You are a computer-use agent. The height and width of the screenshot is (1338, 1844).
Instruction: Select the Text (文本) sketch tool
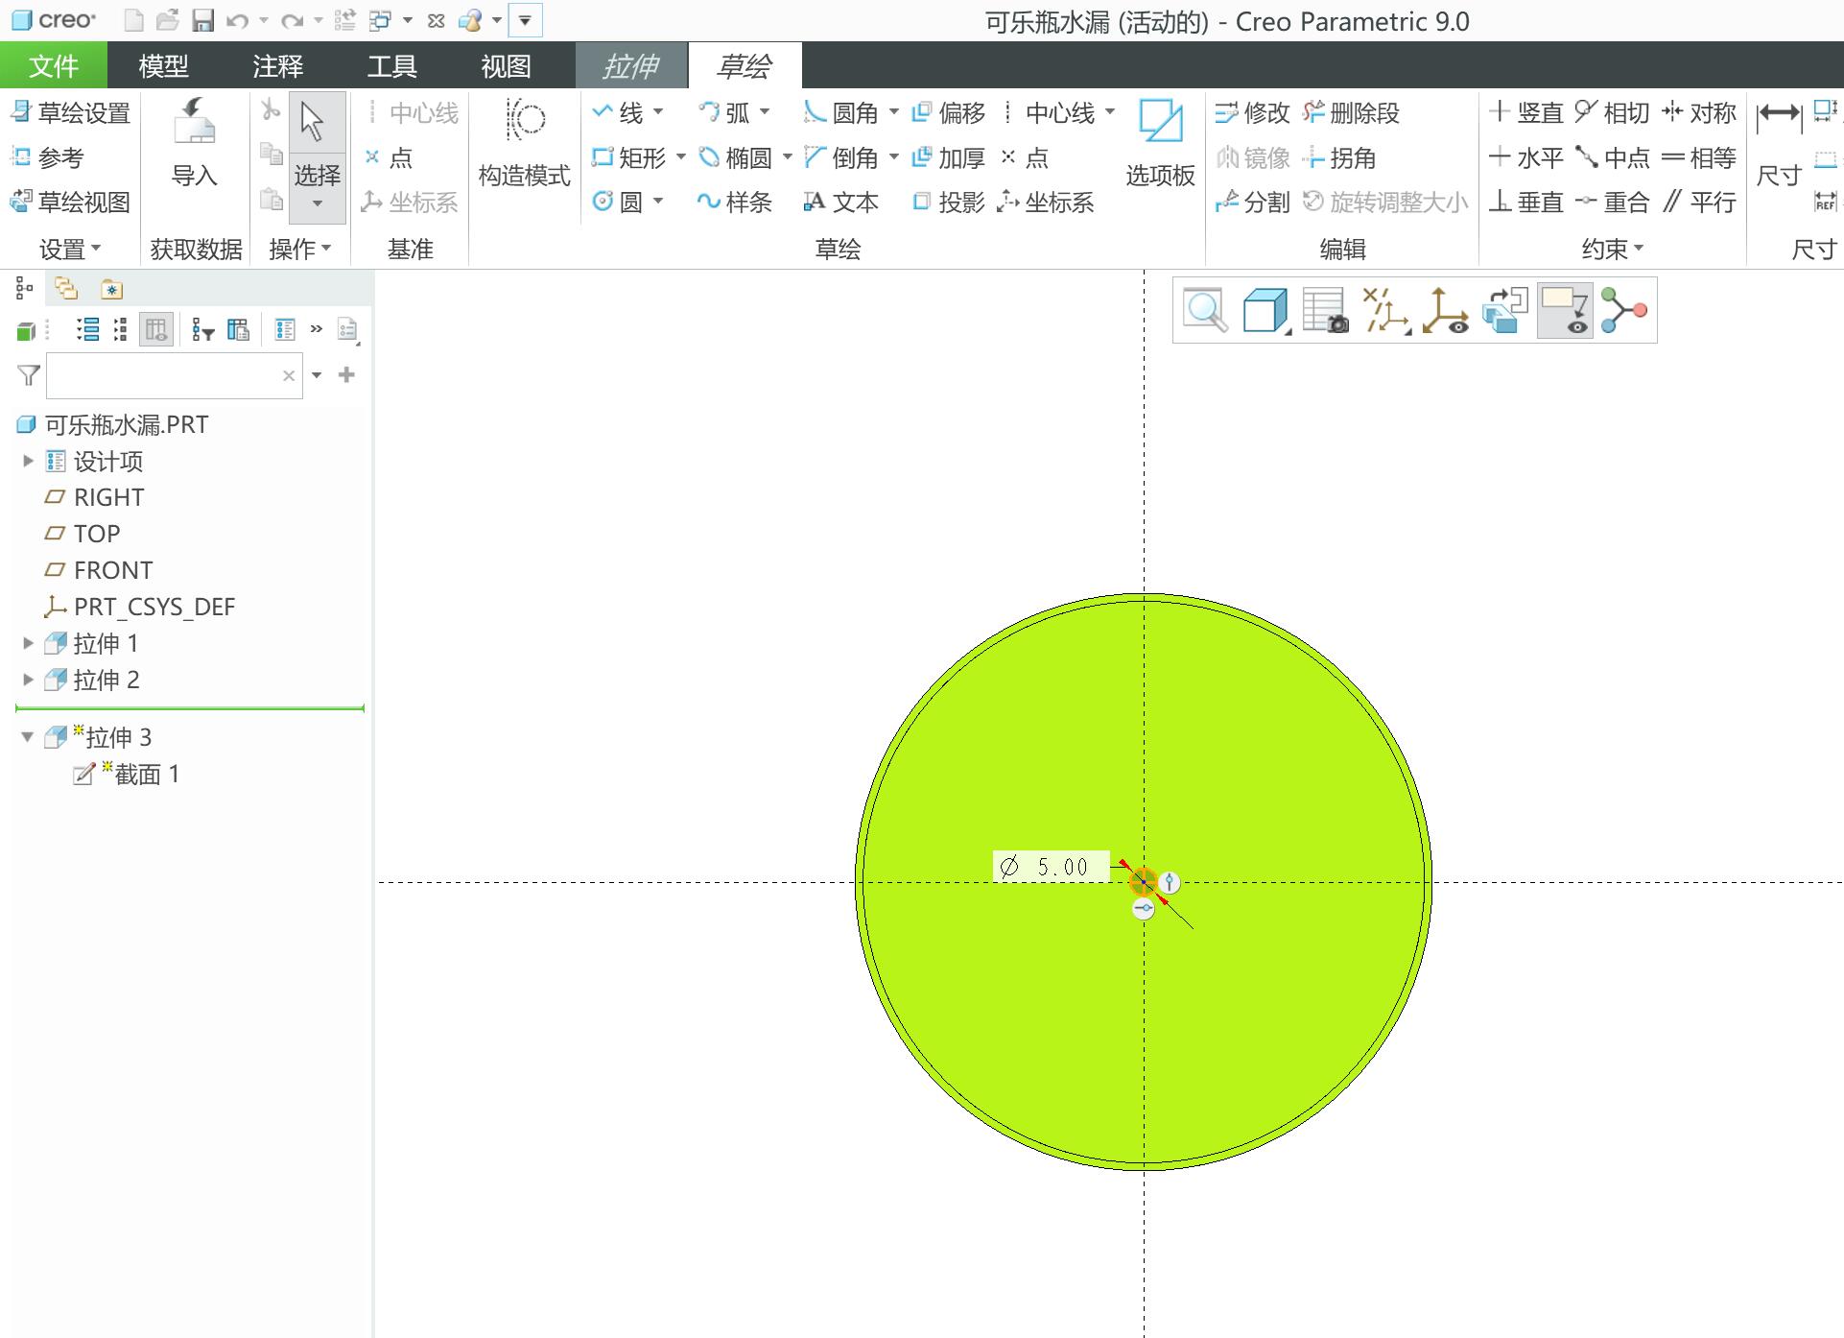841,202
